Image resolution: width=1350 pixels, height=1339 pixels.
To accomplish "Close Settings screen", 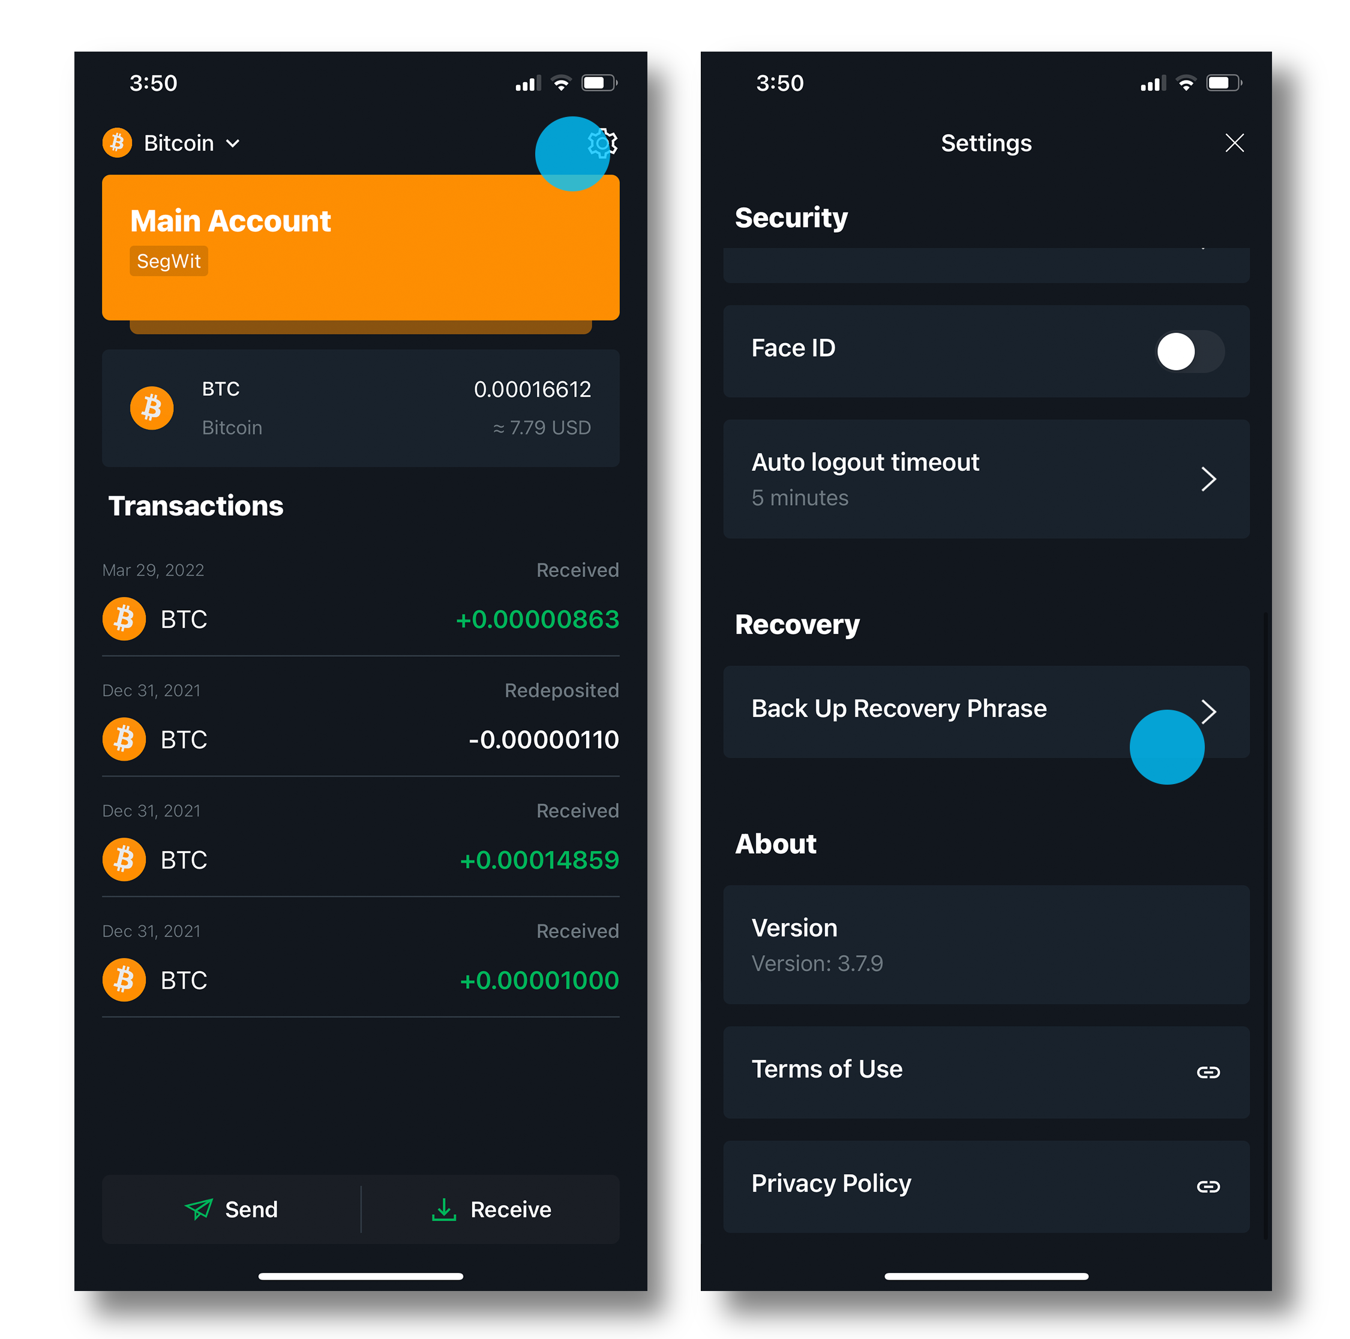I will point(1235,143).
